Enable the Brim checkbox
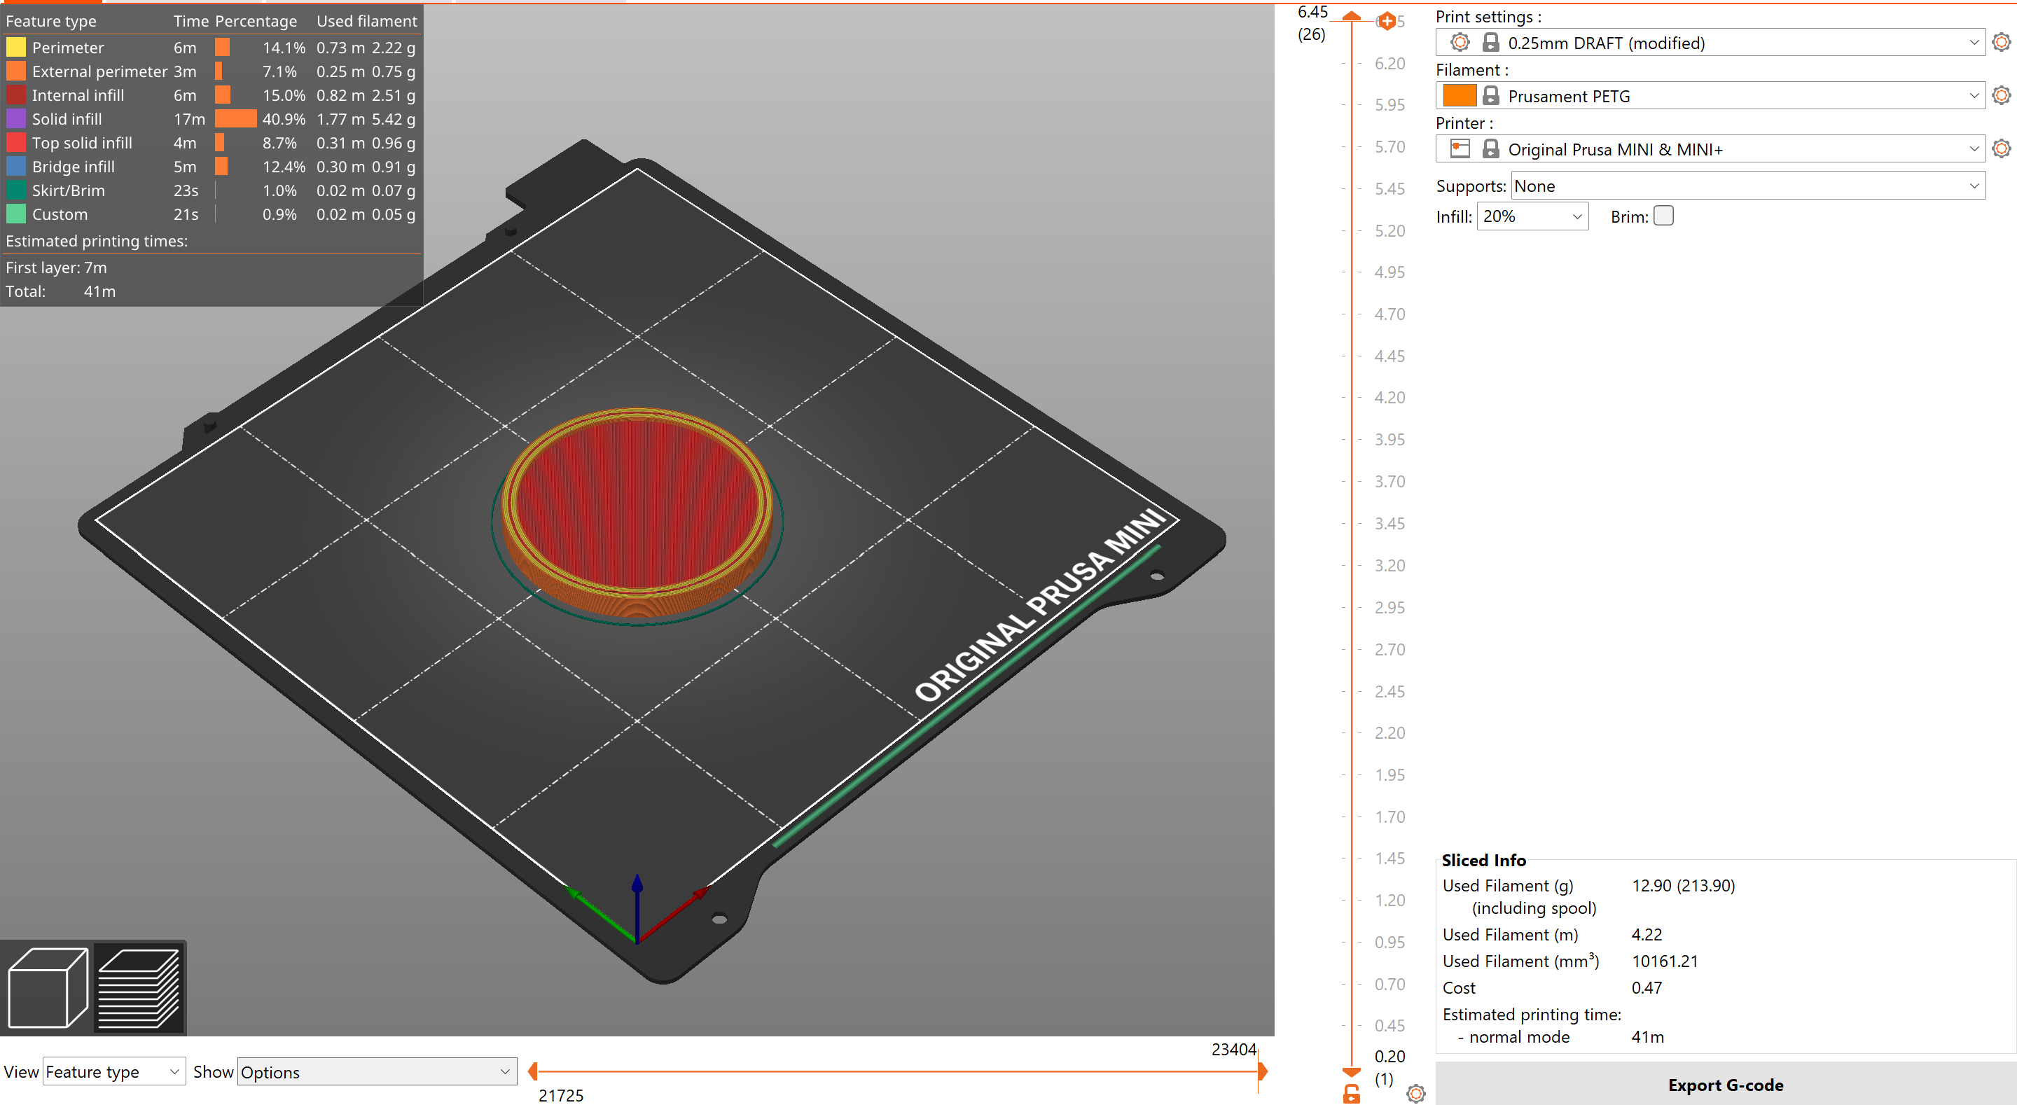 point(1663,216)
